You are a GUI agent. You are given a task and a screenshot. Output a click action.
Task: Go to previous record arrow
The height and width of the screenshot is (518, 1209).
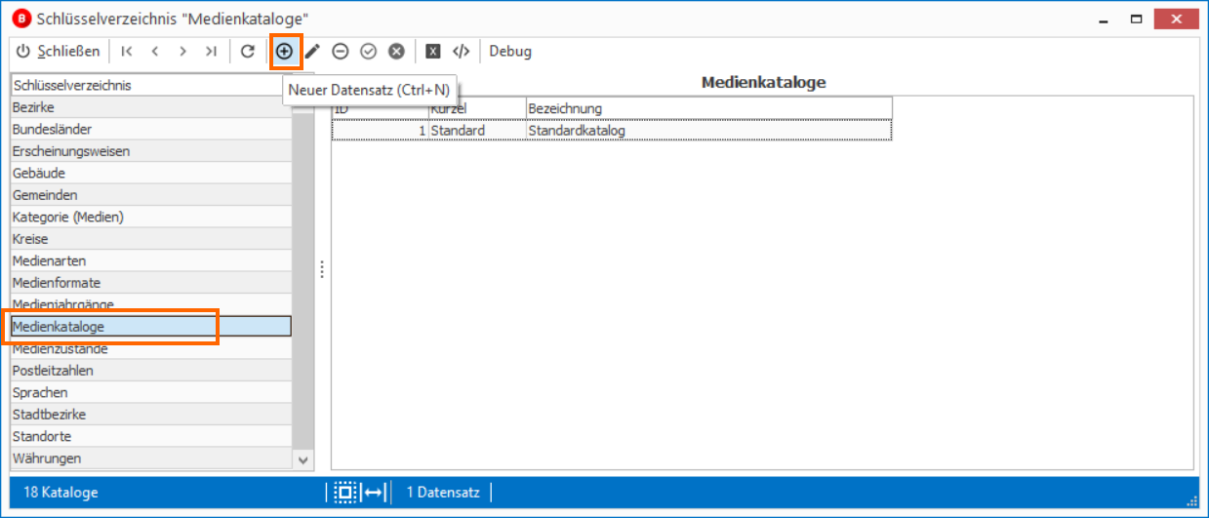(x=154, y=51)
